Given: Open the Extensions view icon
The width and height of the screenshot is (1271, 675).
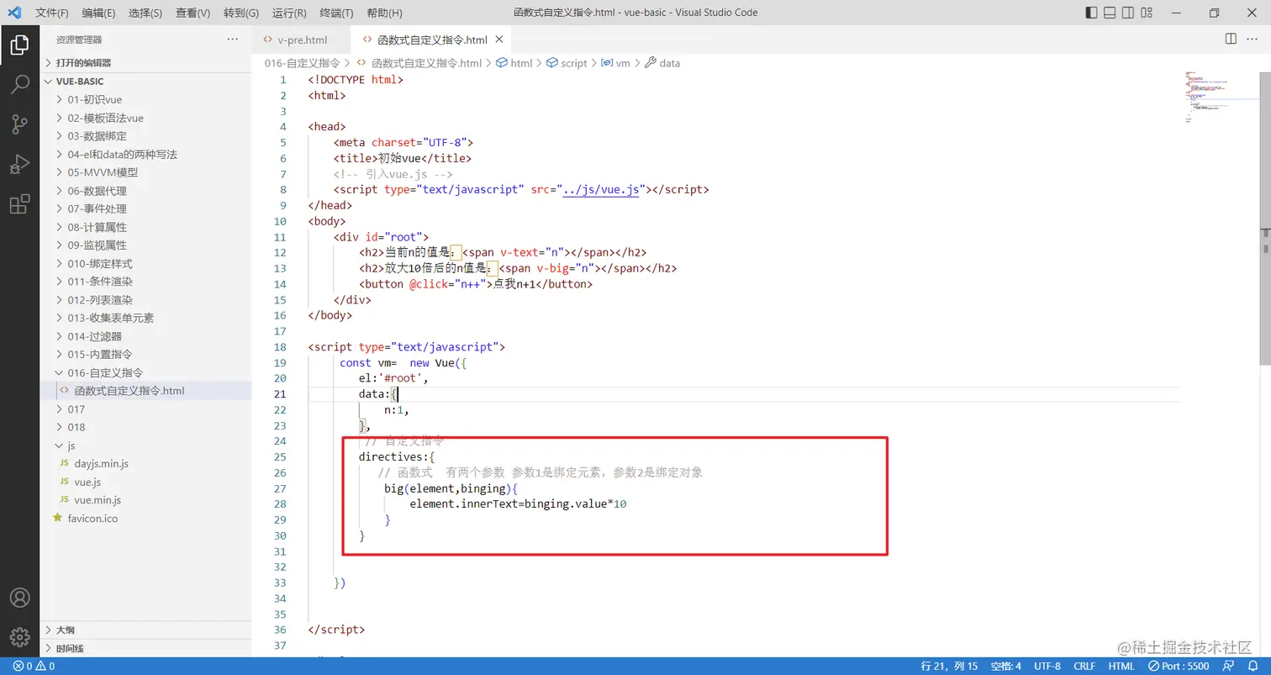Looking at the screenshot, I should click(19, 203).
